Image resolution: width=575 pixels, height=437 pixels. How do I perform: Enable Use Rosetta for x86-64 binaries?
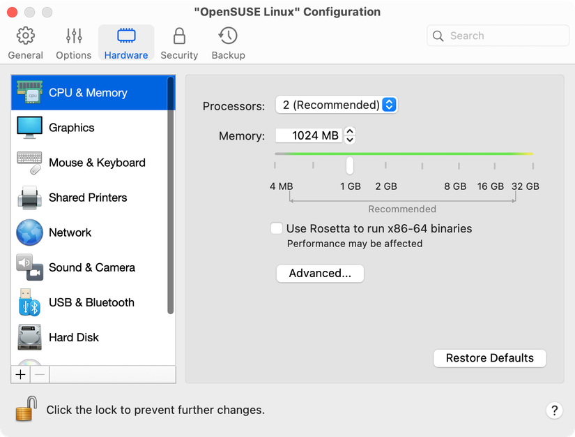[x=277, y=228]
